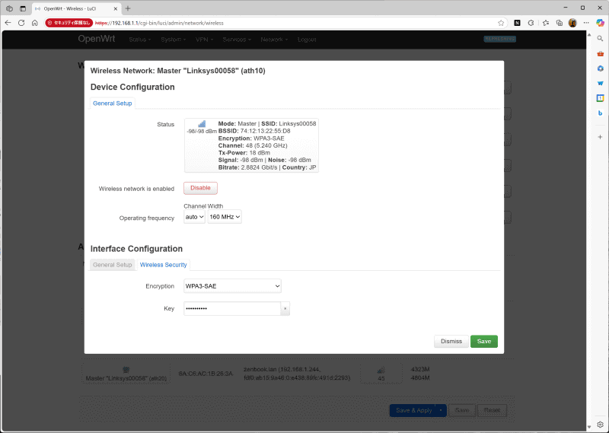Open the System menu in OpenWrt navbar
Viewport: 609px width, 433px height.
174,40
